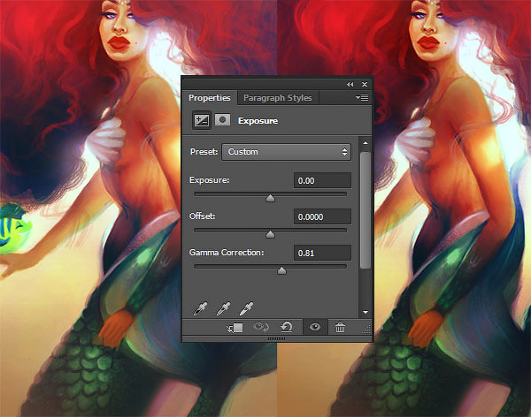The width and height of the screenshot is (531, 417).
Task: Switch to the Properties tab
Action: [210, 98]
